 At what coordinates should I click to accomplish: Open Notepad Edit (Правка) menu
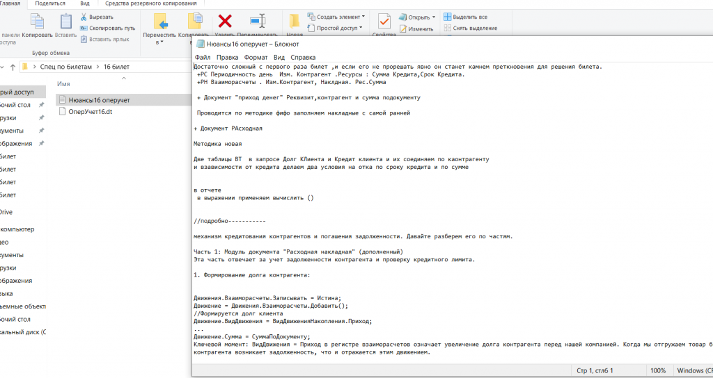(x=228, y=57)
